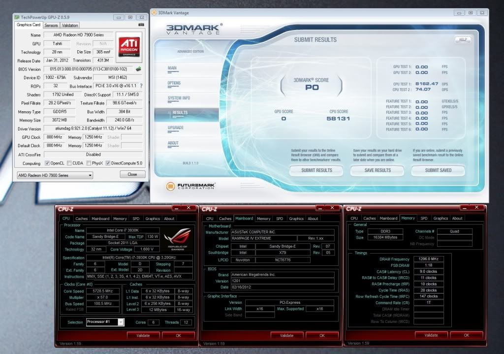Screen dimensions: 504x354
Task: Open System Info section in 3DMark Vantage
Action: pyautogui.click(x=179, y=98)
